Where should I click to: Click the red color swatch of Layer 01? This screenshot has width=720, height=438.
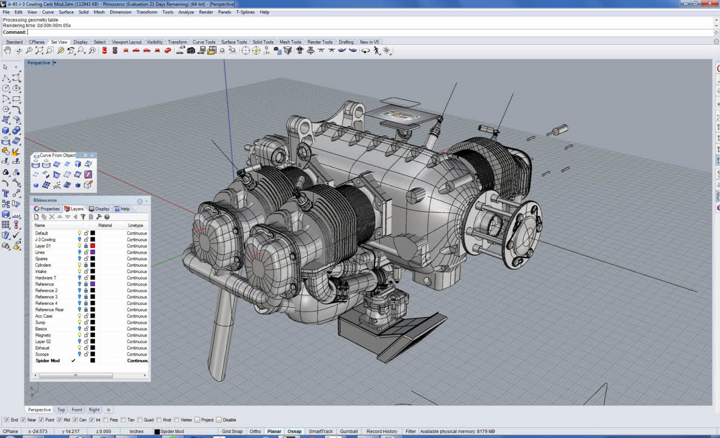tap(93, 246)
